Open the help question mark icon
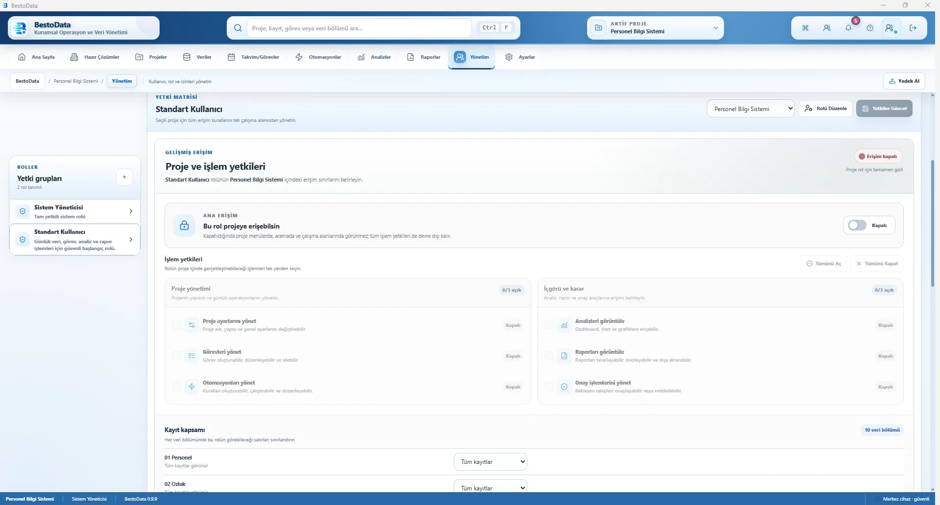Viewport: 940px width, 505px height. click(870, 28)
